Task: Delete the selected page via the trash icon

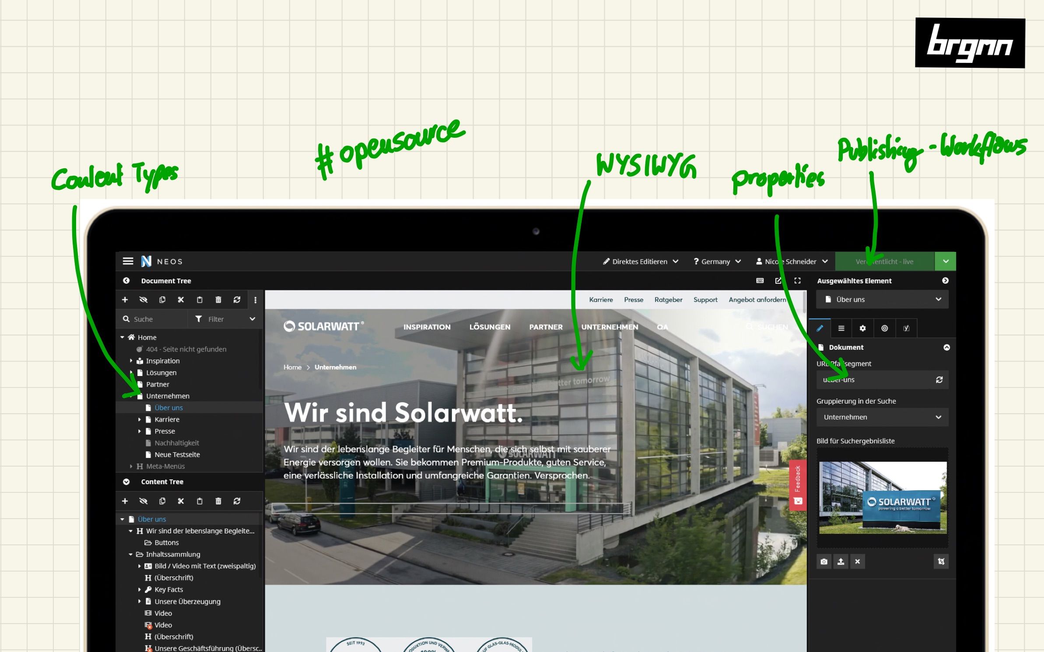Action: (x=218, y=300)
